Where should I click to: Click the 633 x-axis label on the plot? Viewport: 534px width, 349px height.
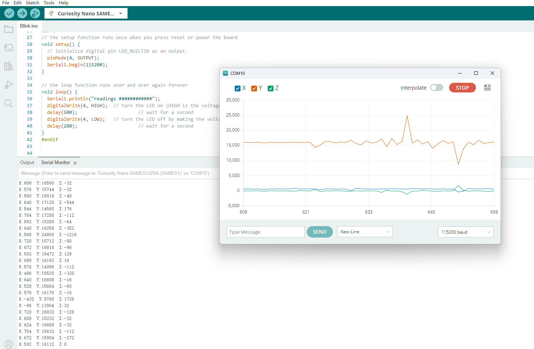[x=369, y=212]
